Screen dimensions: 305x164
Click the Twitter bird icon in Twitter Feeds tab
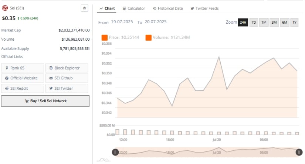pos(192,8)
